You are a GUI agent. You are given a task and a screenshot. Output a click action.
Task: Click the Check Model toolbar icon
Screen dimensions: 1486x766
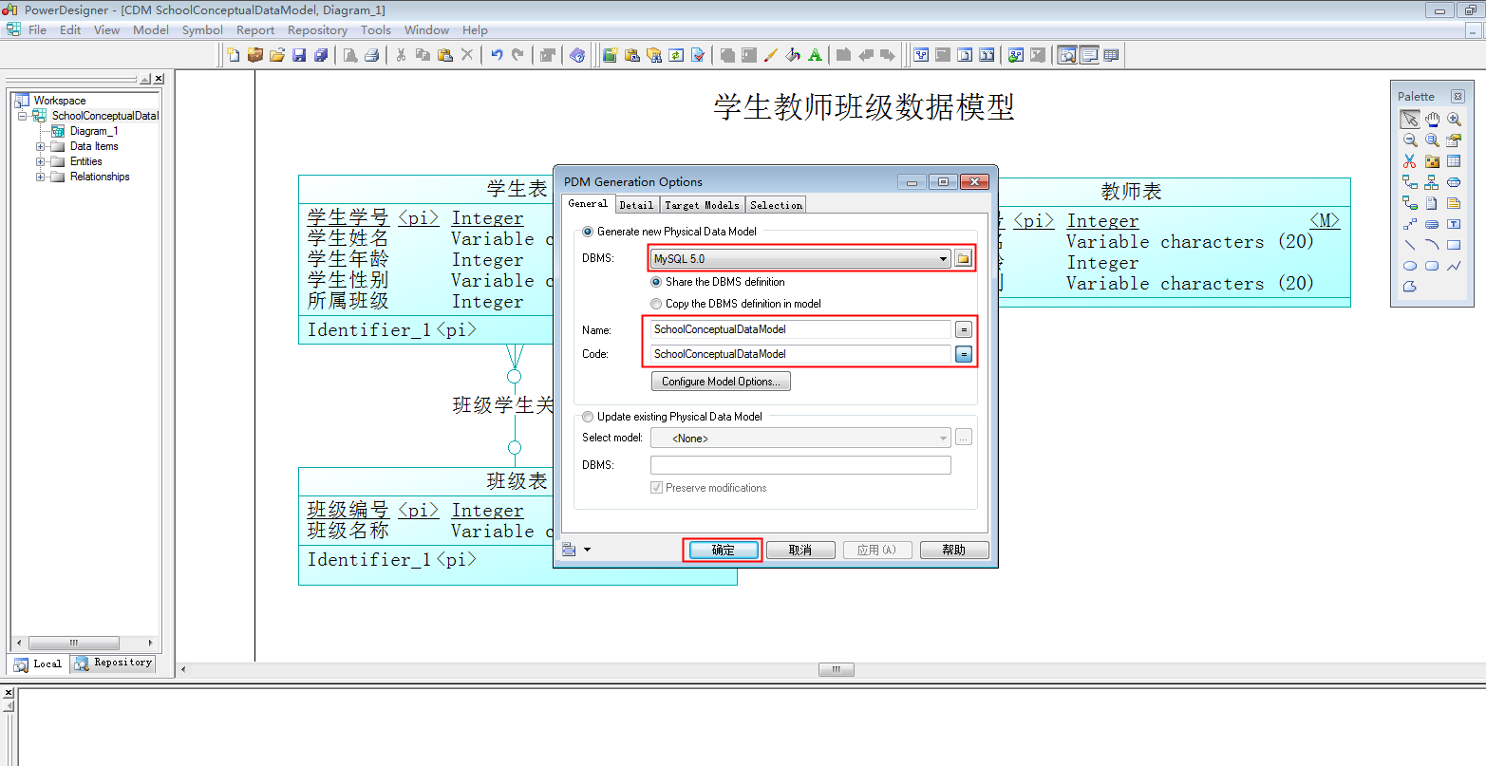pos(698,55)
